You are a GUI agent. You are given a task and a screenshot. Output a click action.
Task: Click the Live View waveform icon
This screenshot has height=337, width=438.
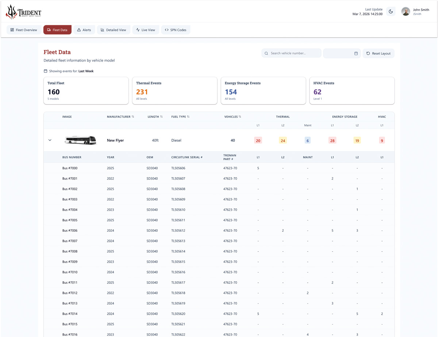[x=137, y=30]
